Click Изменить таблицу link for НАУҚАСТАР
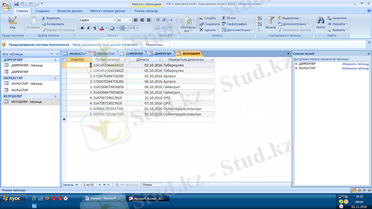Screen dimensions: 372x209 [356, 68]
